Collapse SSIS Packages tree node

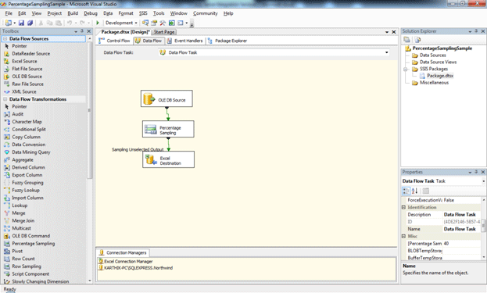(406, 70)
